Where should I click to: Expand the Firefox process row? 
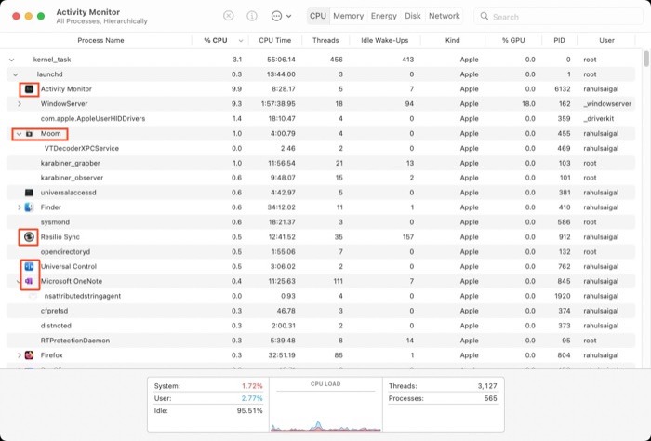click(20, 355)
